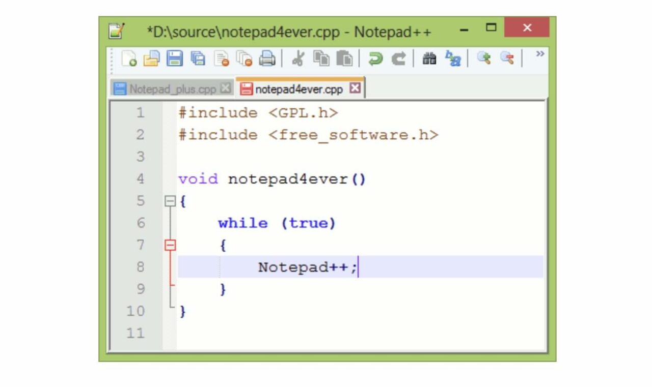Screen dimensions: 652x387
Task: Expand the toolbar overflow chevron
Action: [539, 54]
